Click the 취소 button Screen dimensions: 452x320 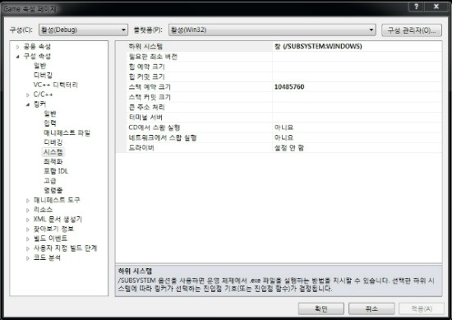tap(371, 309)
